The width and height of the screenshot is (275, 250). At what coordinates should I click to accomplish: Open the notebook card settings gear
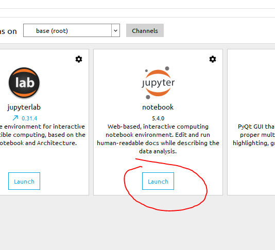pos(213,59)
